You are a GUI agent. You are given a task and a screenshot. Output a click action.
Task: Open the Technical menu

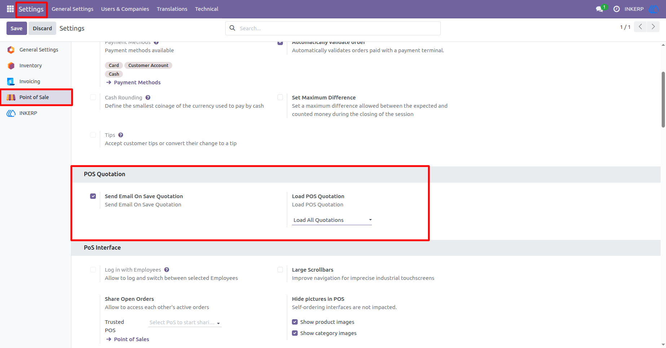coord(207,9)
